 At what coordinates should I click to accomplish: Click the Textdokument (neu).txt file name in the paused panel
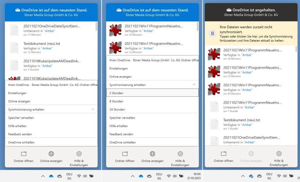241,120
